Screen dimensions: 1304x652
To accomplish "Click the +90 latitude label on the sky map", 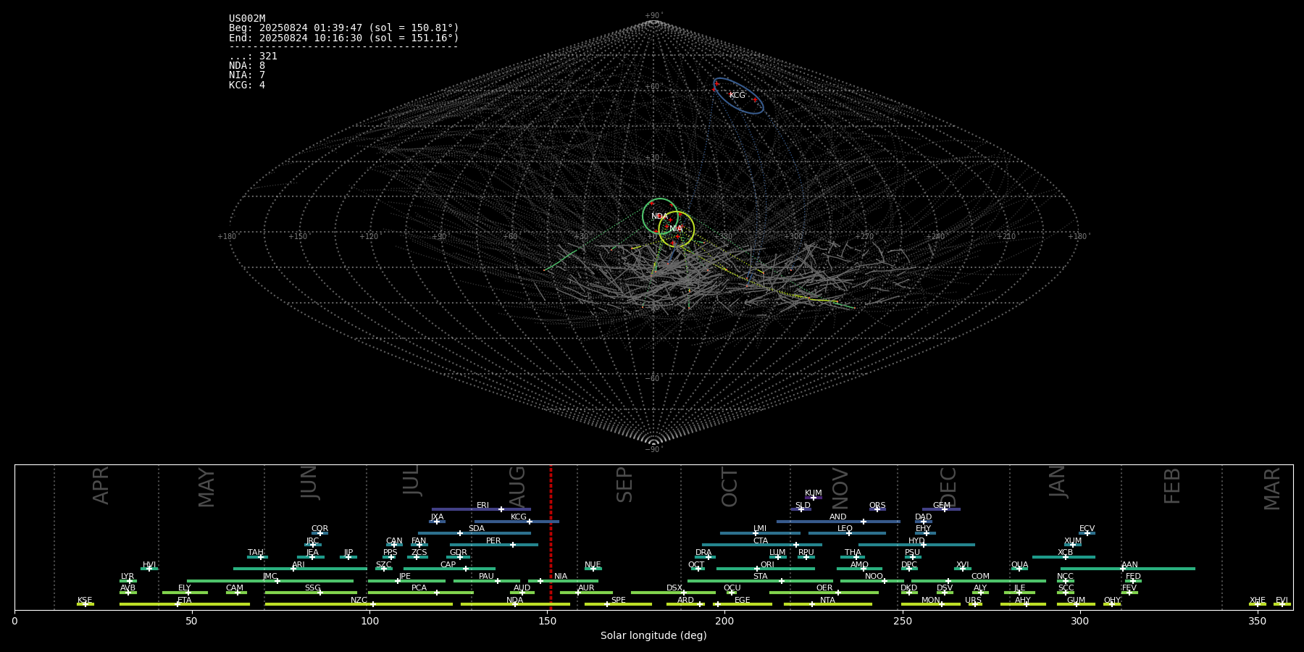I will coord(653,16).
